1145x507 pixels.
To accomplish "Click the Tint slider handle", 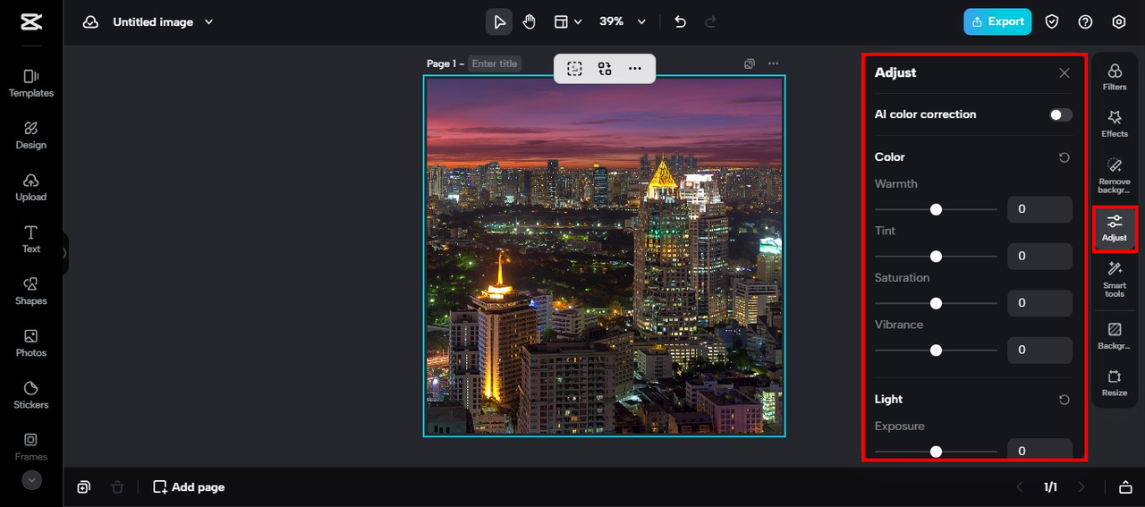I will pyautogui.click(x=936, y=256).
